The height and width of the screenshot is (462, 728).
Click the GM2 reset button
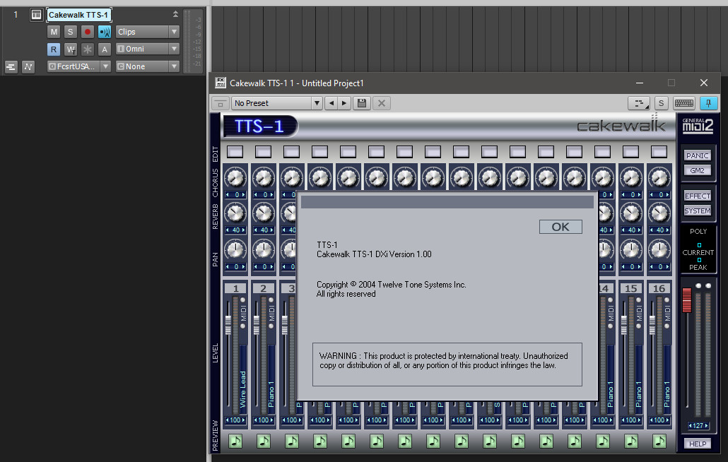pyautogui.click(x=698, y=170)
